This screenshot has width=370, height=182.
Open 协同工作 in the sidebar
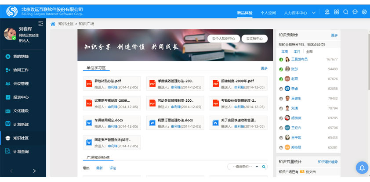click(21, 70)
